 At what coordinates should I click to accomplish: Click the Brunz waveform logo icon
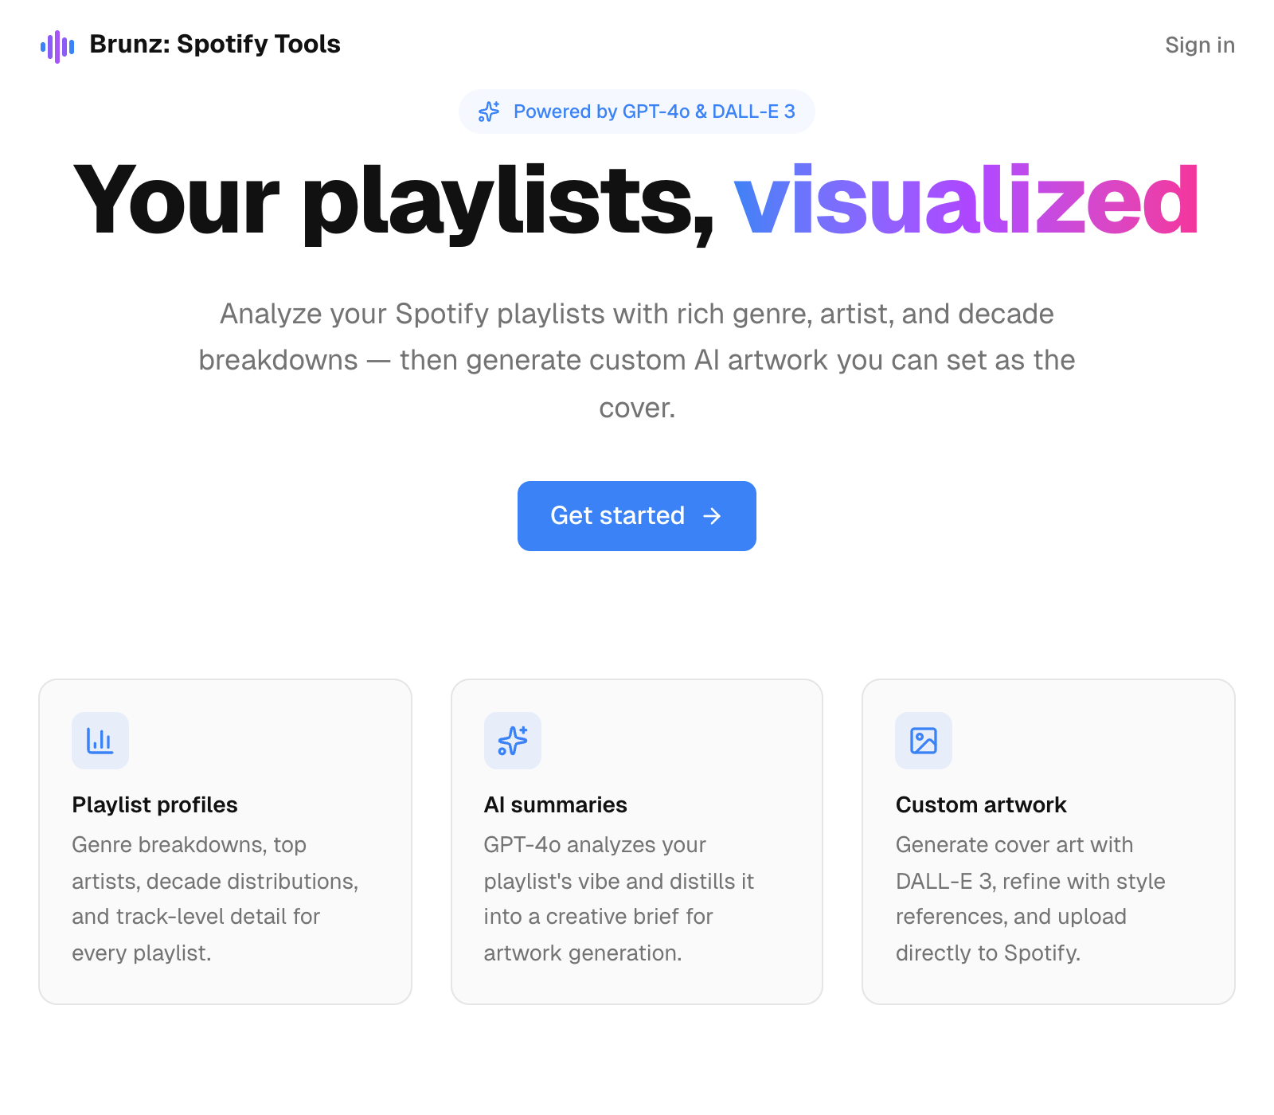56,45
